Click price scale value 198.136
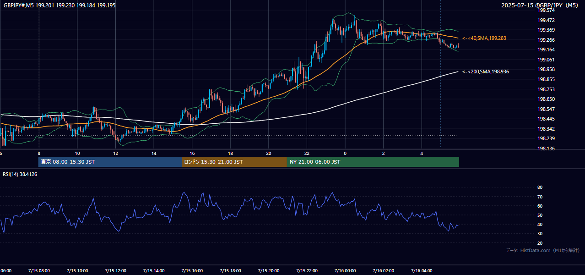 pyautogui.click(x=546, y=148)
